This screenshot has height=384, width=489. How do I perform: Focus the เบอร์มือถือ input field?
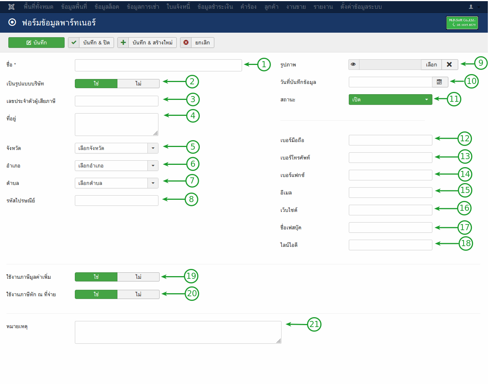391,140
